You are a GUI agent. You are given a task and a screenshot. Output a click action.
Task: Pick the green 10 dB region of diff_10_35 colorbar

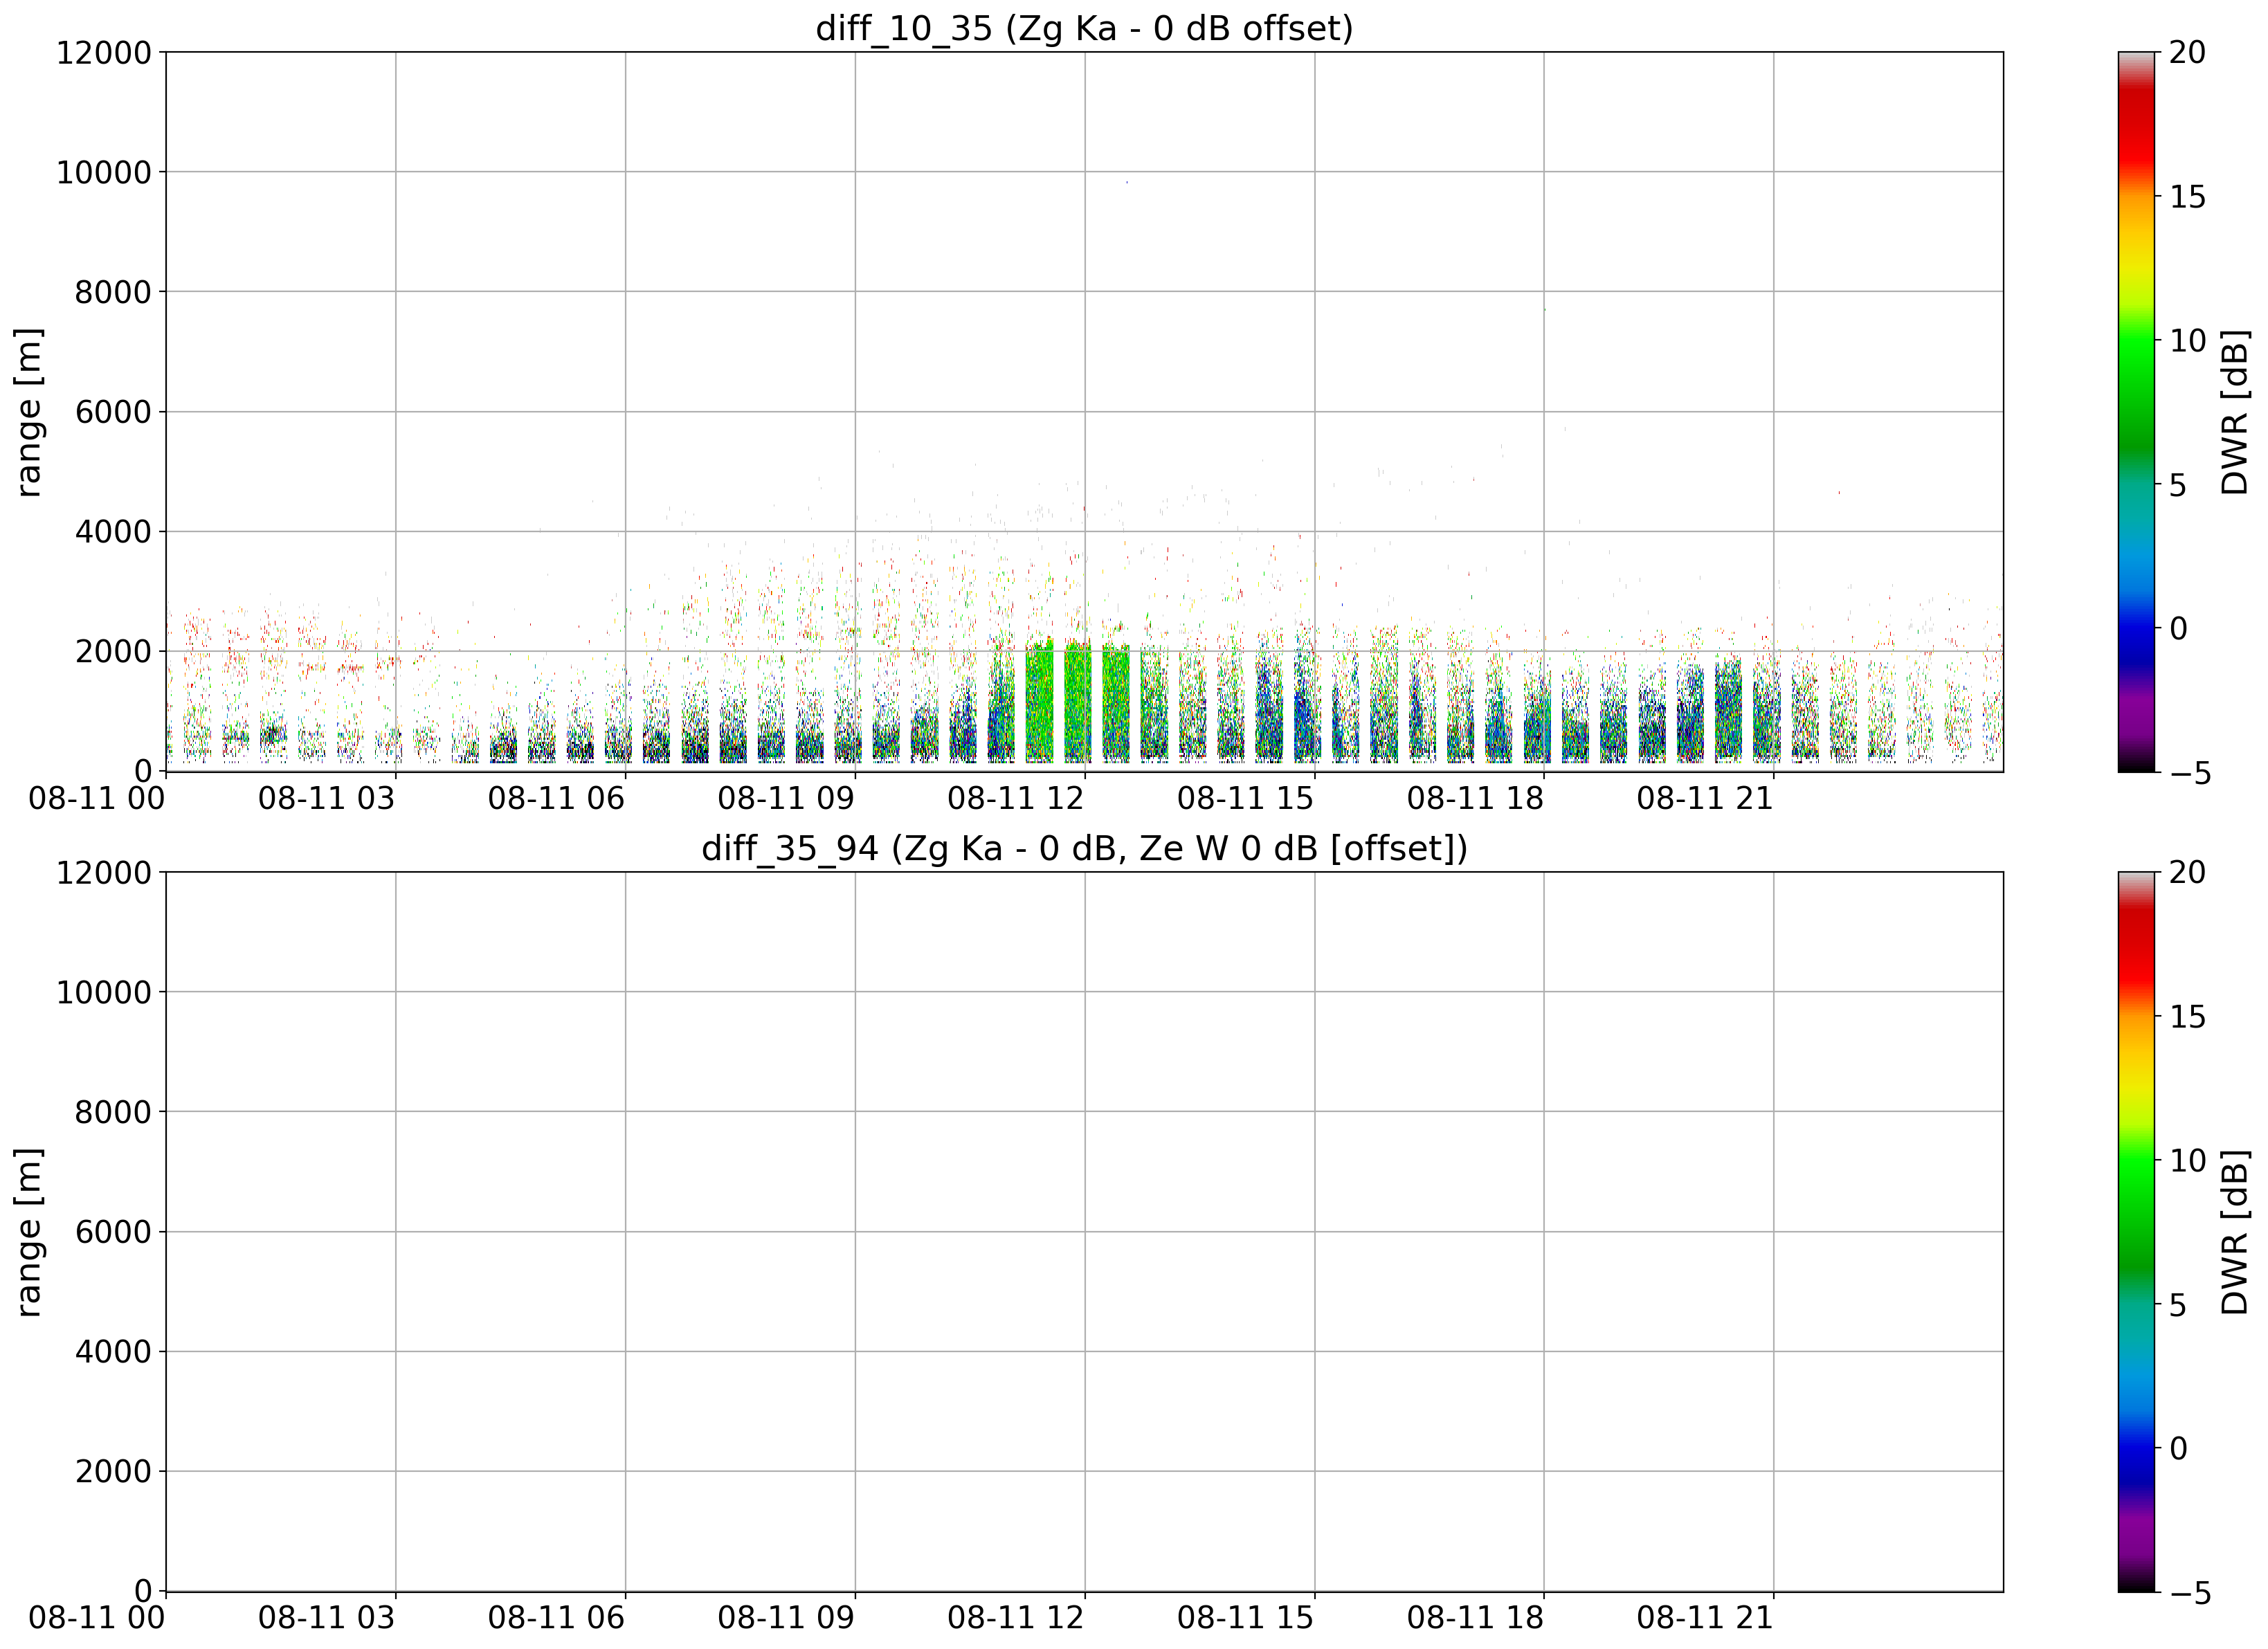[2137, 340]
